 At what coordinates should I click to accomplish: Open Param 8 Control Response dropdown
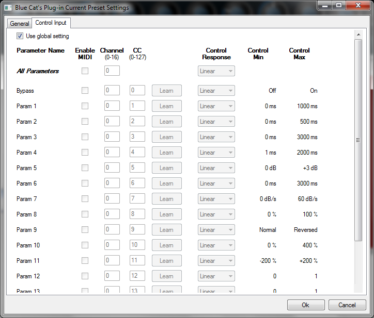click(x=216, y=214)
